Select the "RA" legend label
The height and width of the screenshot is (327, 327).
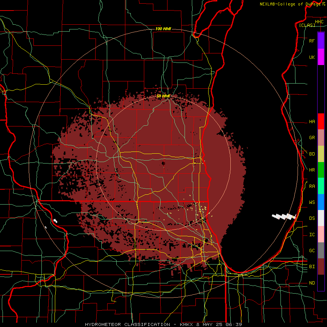coord(312,186)
